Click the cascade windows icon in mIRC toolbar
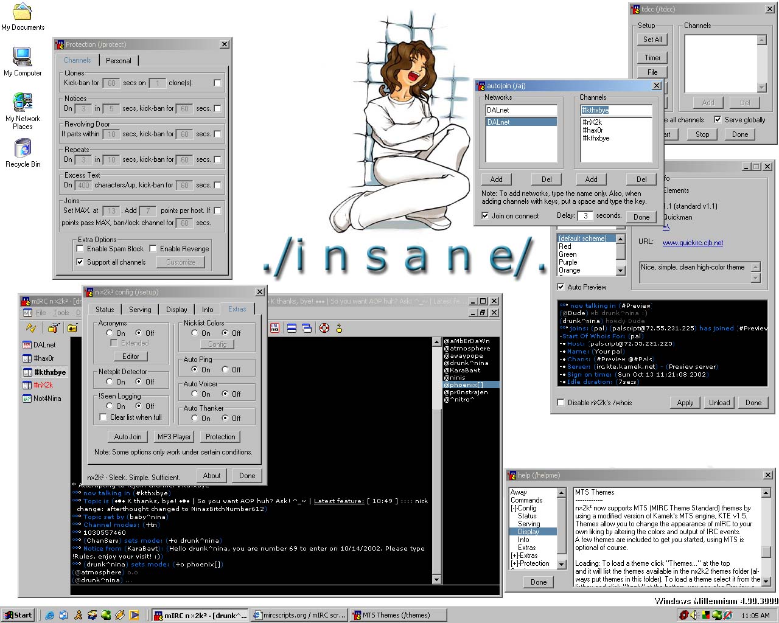This screenshot has width=779, height=623. pos(307,329)
